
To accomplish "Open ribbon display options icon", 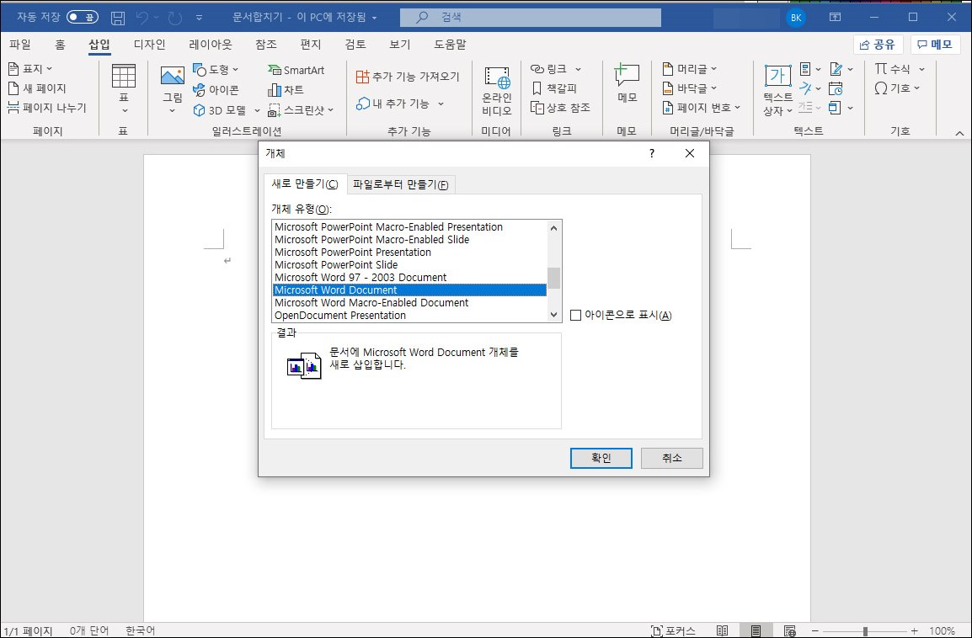I will click(835, 18).
